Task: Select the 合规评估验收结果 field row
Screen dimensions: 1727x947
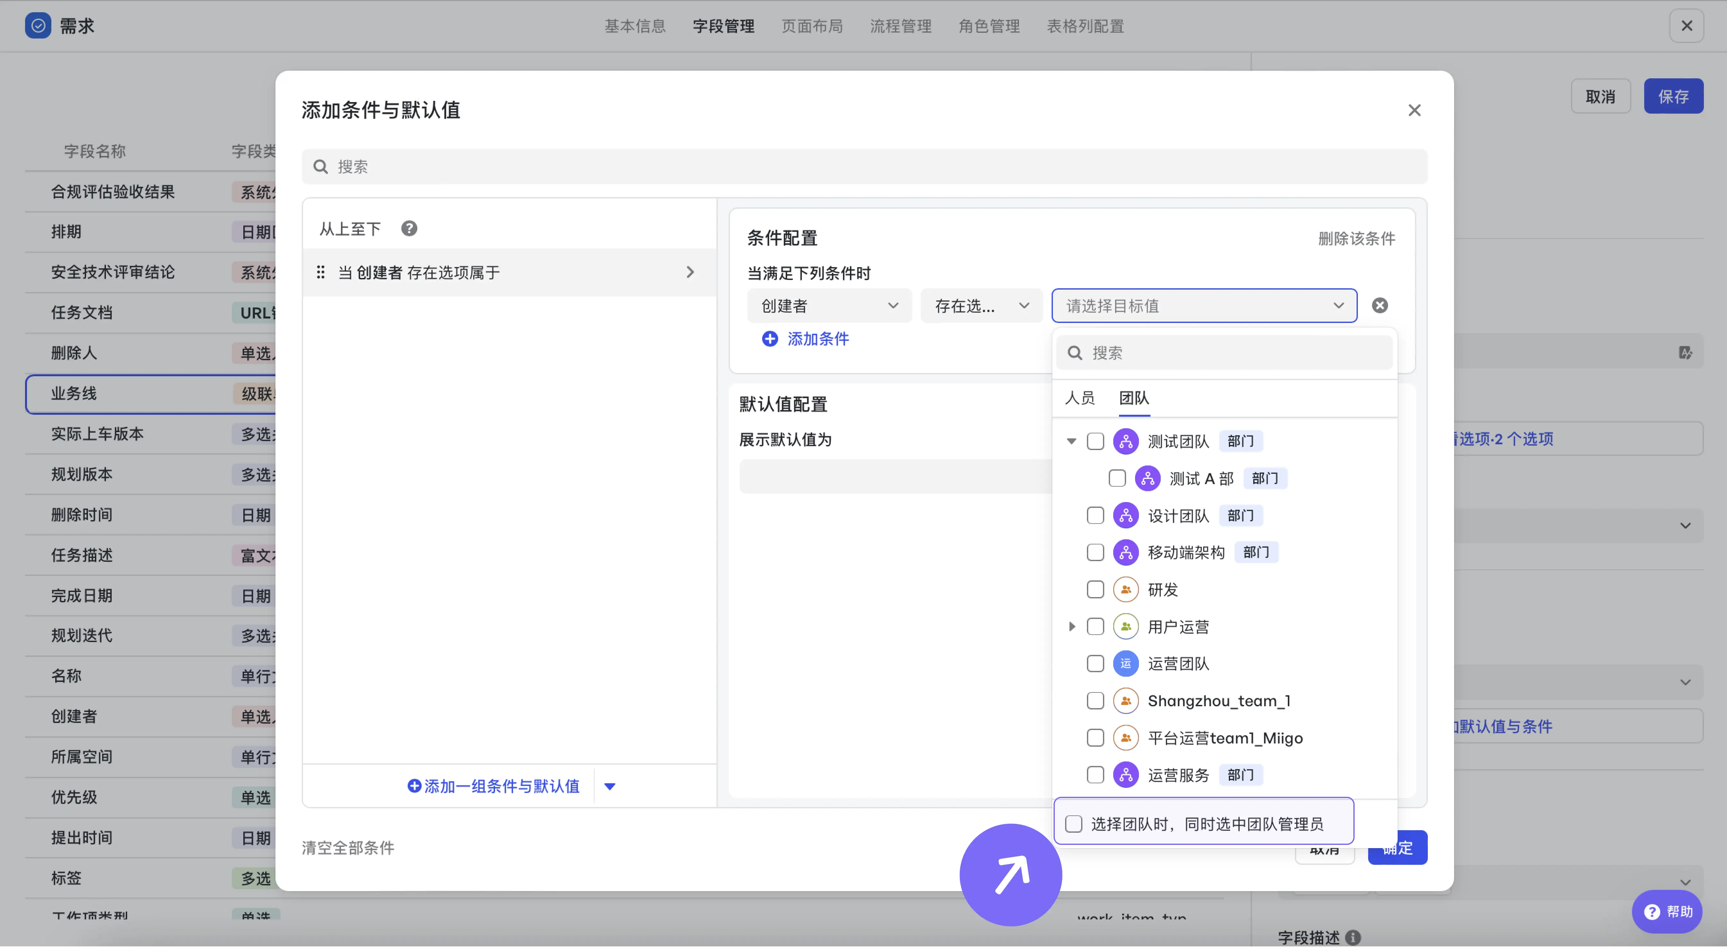Action: click(x=151, y=192)
